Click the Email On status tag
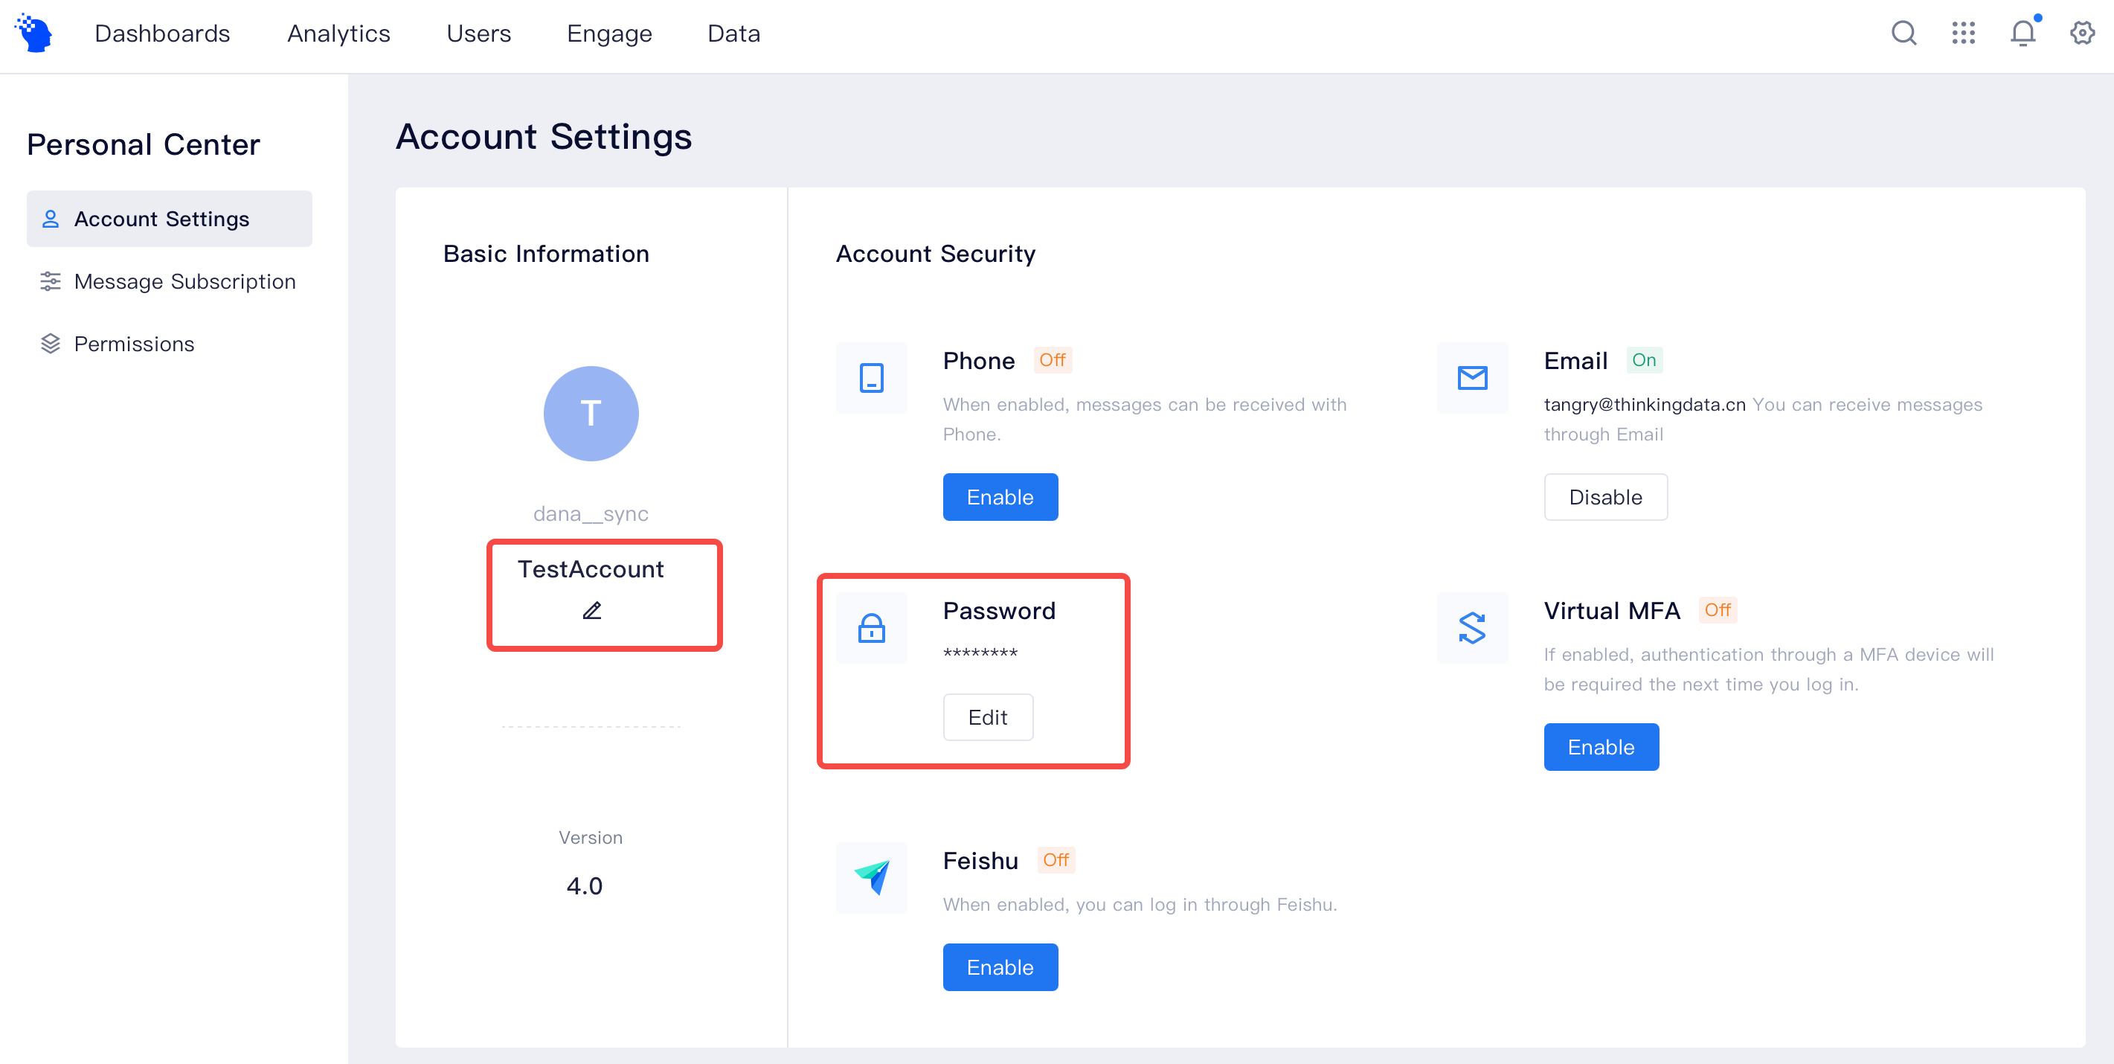The image size is (2114, 1064). 1644,360
